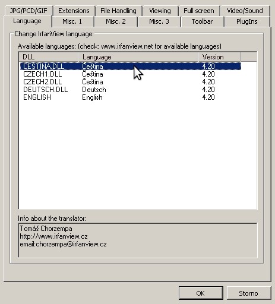The image size is (275, 304).
Task: Switch to the Extensions tab
Action: coord(74,11)
